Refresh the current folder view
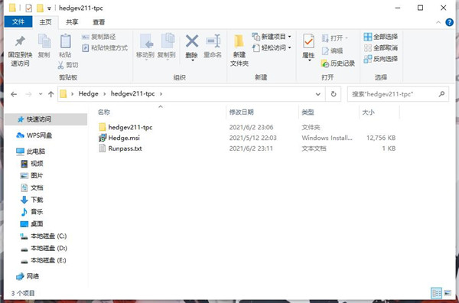Screen dimensions: 459x303 tap(334, 94)
